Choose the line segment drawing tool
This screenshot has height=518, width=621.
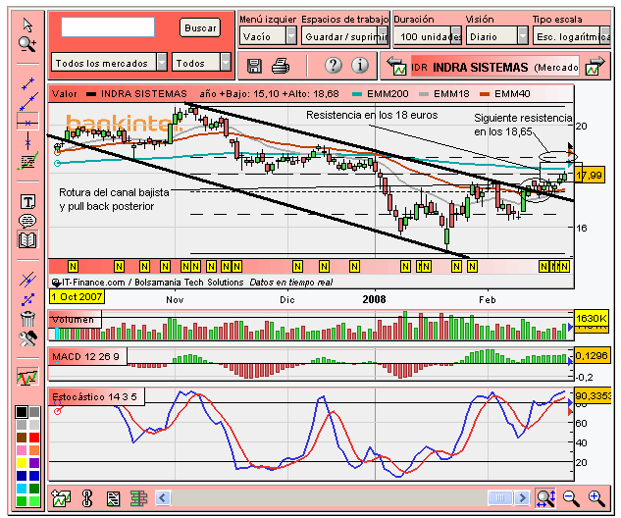pyautogui.click(x=27, y=84)
